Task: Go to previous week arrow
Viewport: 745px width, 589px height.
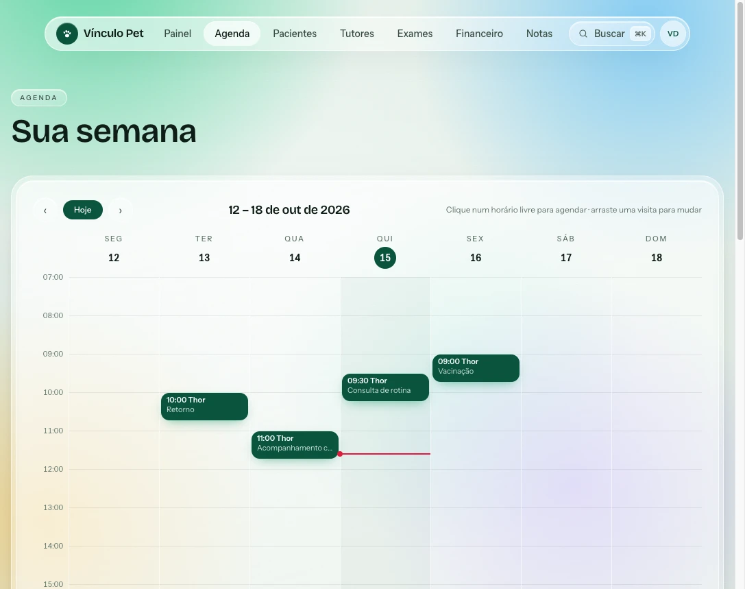Action: coord(45,210)
